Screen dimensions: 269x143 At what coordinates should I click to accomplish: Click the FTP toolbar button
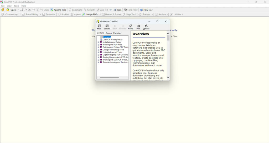point(109,10)
